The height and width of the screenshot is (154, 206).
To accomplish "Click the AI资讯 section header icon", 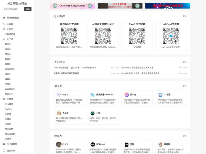I will click(x=55, y=62).
